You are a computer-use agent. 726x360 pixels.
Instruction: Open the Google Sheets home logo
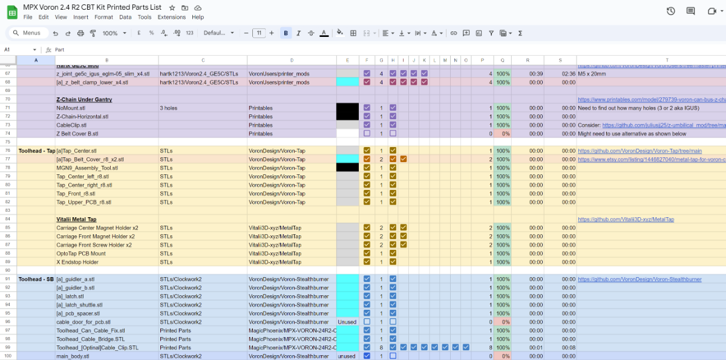point(11,11)
